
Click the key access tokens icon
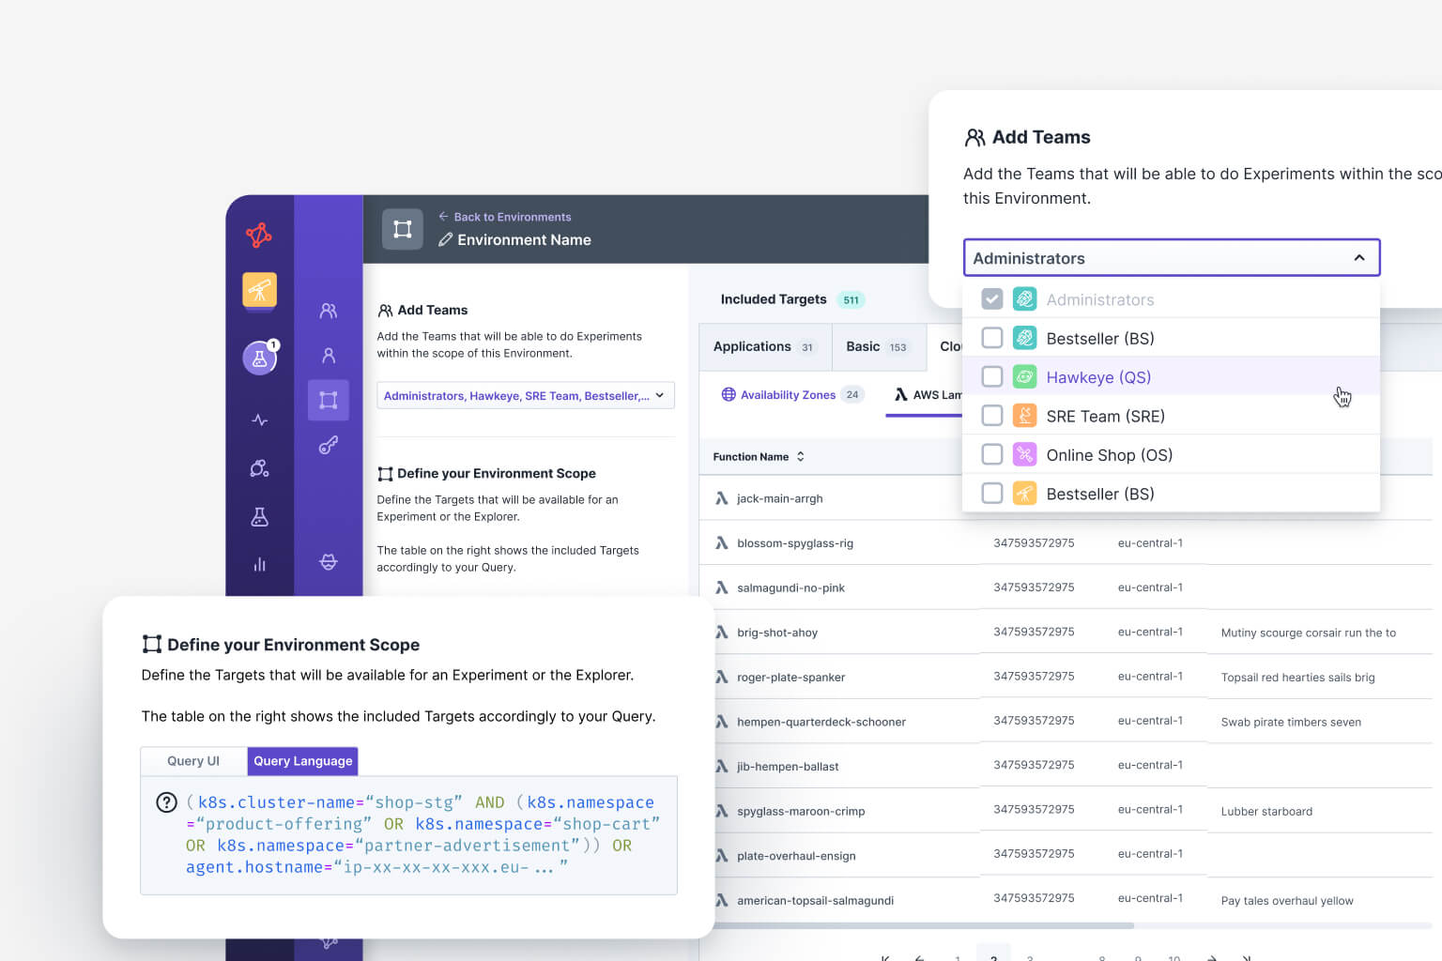(329, 446)
